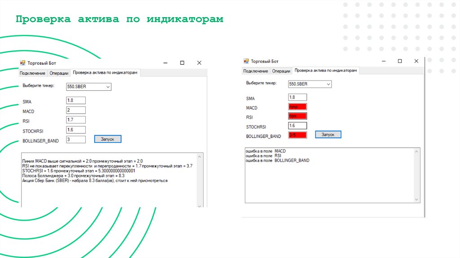Image resolution: width=460 pixels, height=258 pixels.
Task: Open Подключение tab in right window
Action: pyautogui.click(x=256, y=71)
